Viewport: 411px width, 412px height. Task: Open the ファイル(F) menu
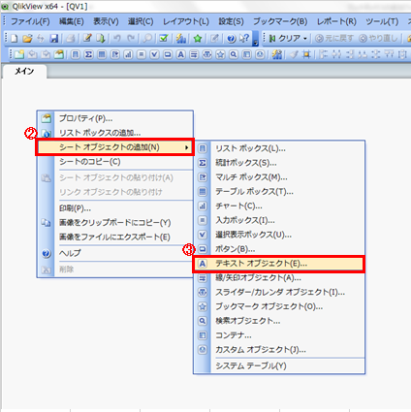[31, 21]
